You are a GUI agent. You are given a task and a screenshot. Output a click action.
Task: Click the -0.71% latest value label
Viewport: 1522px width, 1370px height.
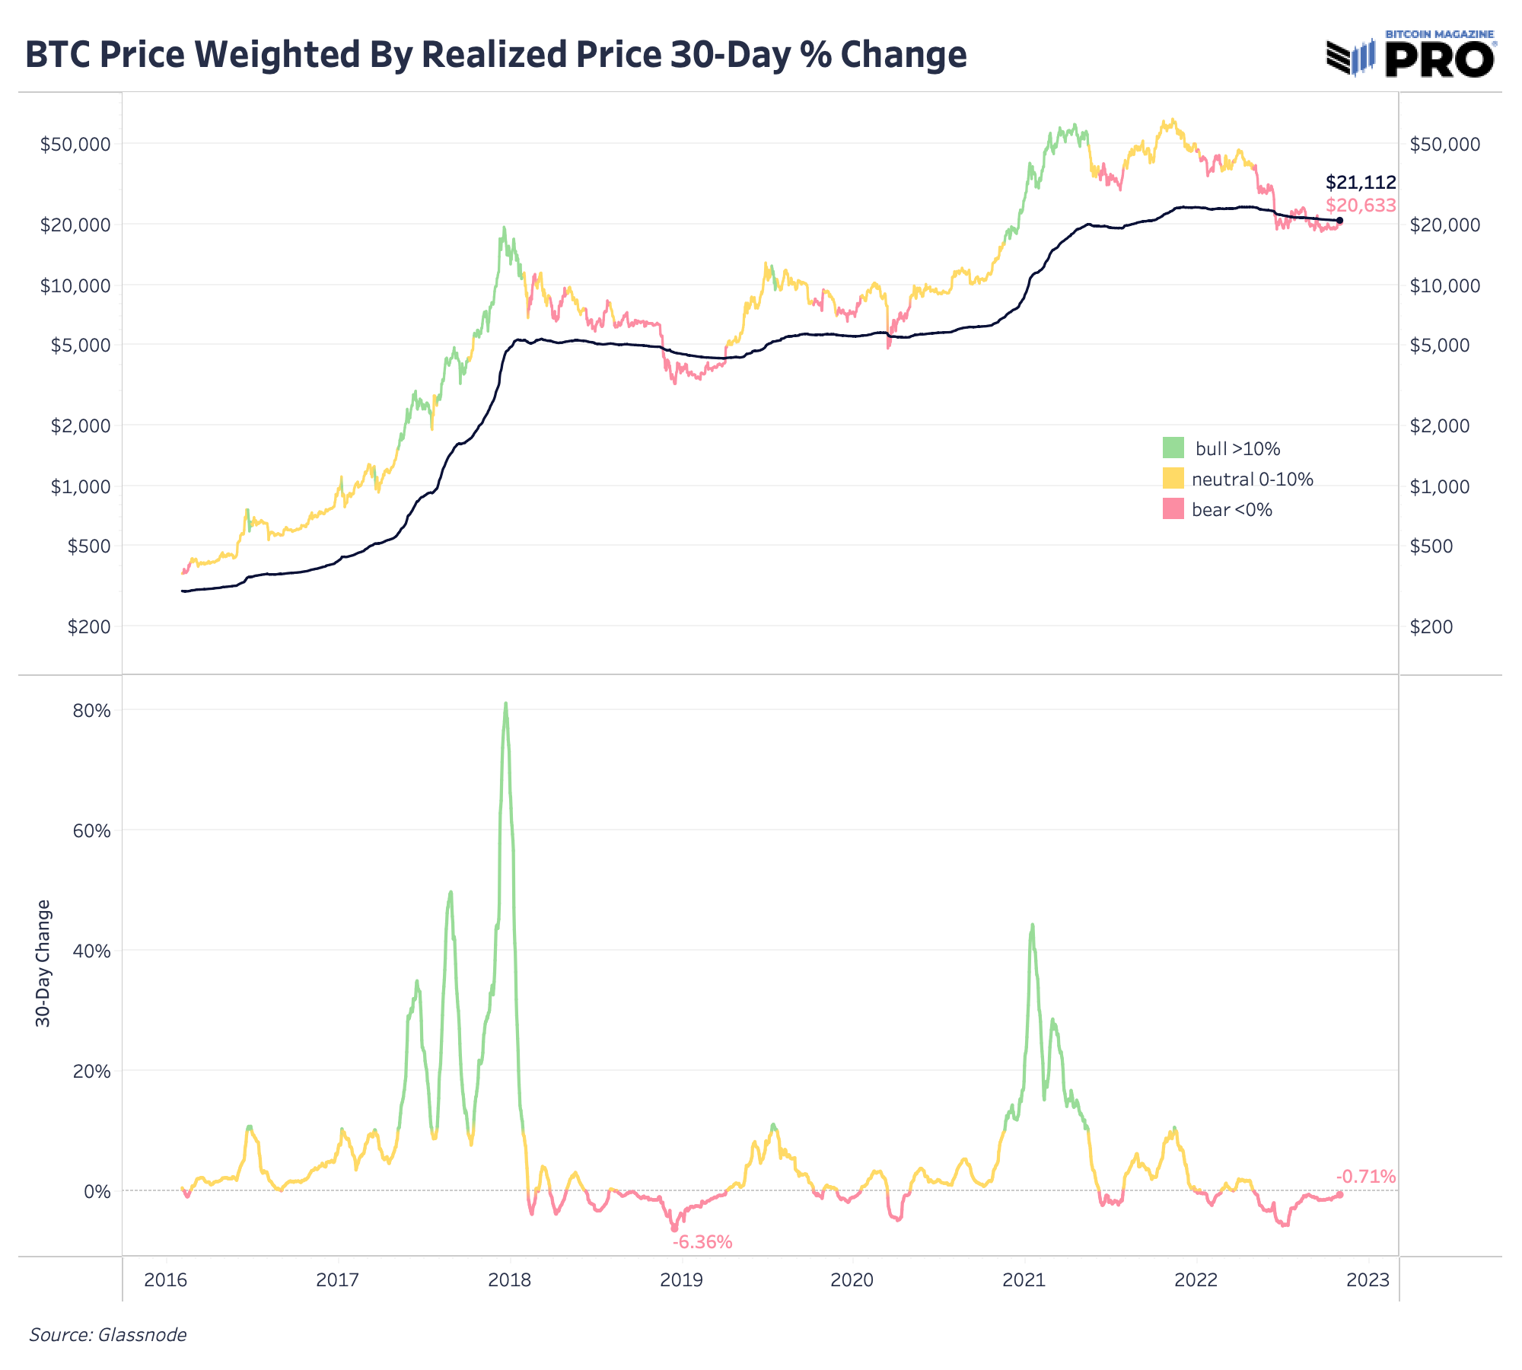pyautogui.click(x=1366, y=1177)
